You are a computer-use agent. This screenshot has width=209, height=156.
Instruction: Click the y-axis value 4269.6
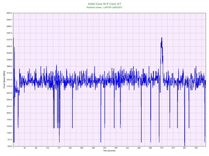(9, 60)
